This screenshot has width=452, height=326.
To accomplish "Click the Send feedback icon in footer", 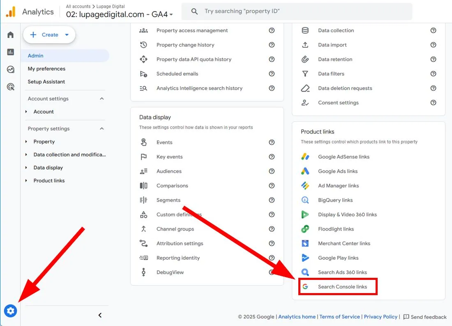I will point(407,317).
